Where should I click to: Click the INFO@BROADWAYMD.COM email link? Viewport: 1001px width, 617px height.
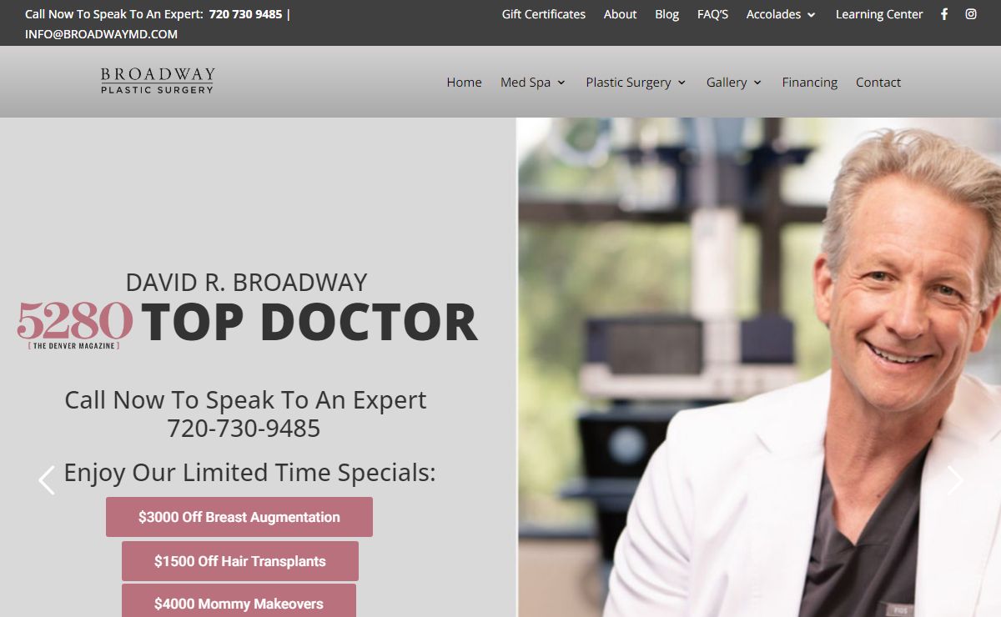101,34
